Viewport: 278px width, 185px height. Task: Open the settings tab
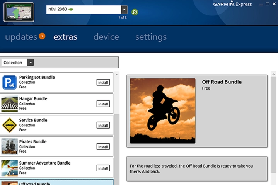coord(151,37)
